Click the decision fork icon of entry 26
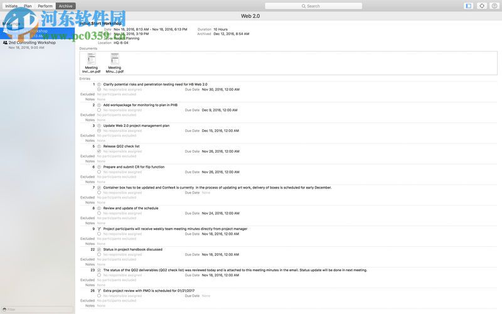 coord(99,291)
